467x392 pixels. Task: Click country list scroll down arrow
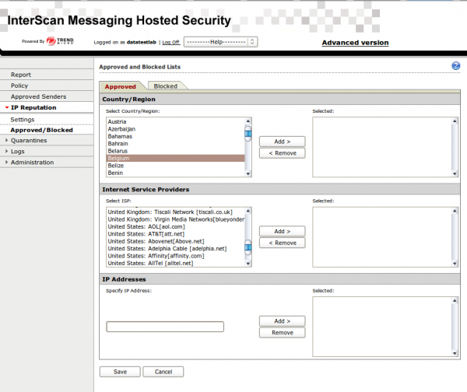tap(248, 173)
